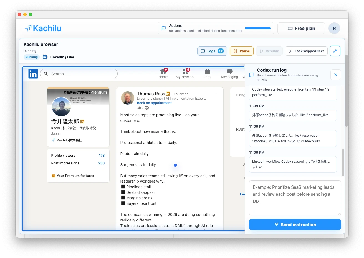364x258 pixels.
Task: Click the LinkedIn icon beside LinkedIn / Like
Action: pos(45,57)
